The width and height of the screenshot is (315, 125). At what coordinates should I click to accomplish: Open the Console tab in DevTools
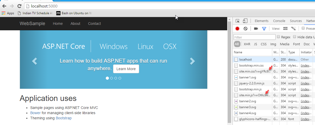[279, 21]
